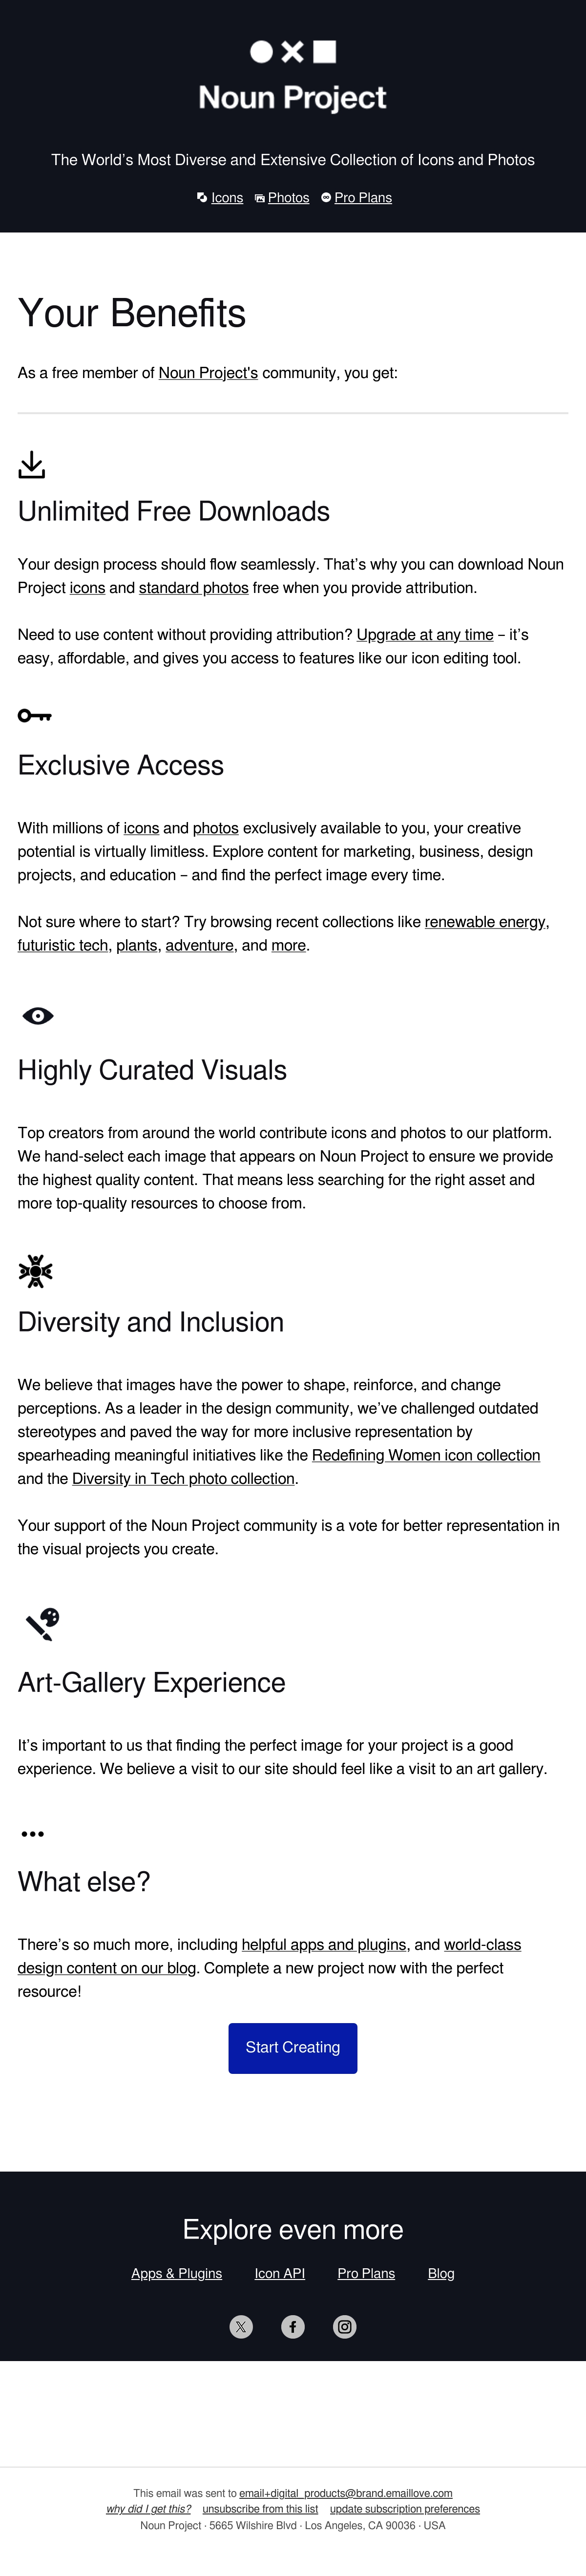586x2576 pixels.
Task: Open the renewable energy collection link
Action: click(x=485, y=922)
